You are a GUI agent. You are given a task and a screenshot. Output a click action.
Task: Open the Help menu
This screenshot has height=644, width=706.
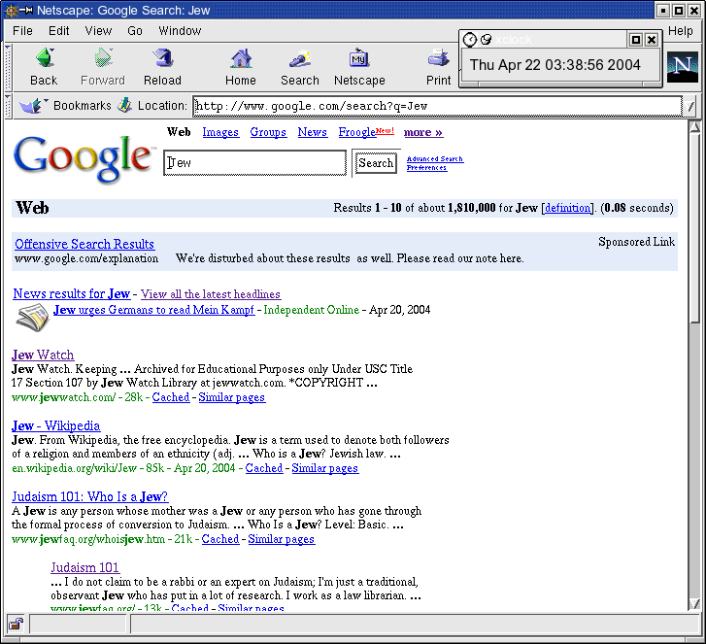point(681,31)
